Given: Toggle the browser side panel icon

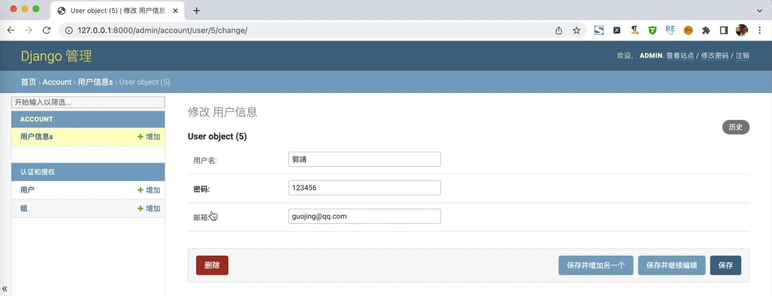Looking at the screenshot, I should click(724, 30).
